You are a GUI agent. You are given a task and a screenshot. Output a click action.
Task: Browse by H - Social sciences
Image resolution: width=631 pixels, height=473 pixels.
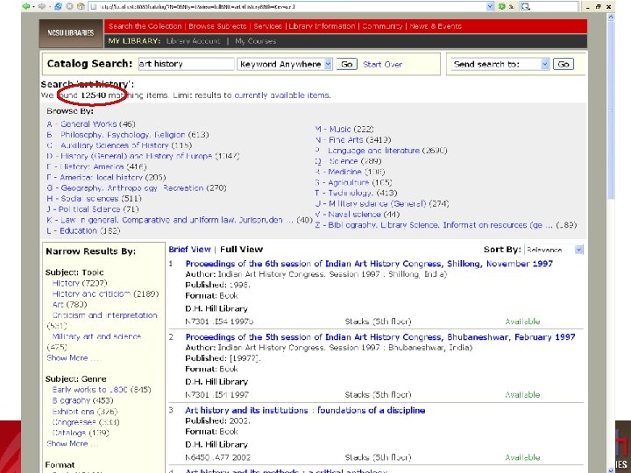82,199
